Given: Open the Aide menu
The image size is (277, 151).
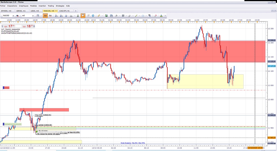Looking at the screenshot, I should coord(68,6).
